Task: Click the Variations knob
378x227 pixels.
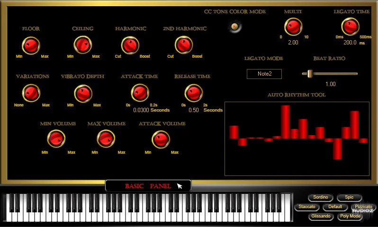Action: click(31, 93)
